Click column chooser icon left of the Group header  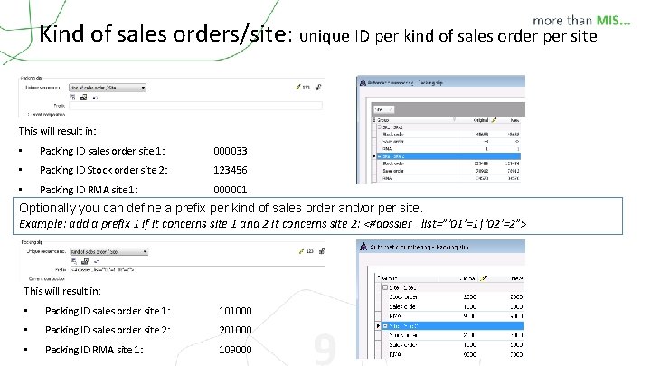(x=373, y=120)
